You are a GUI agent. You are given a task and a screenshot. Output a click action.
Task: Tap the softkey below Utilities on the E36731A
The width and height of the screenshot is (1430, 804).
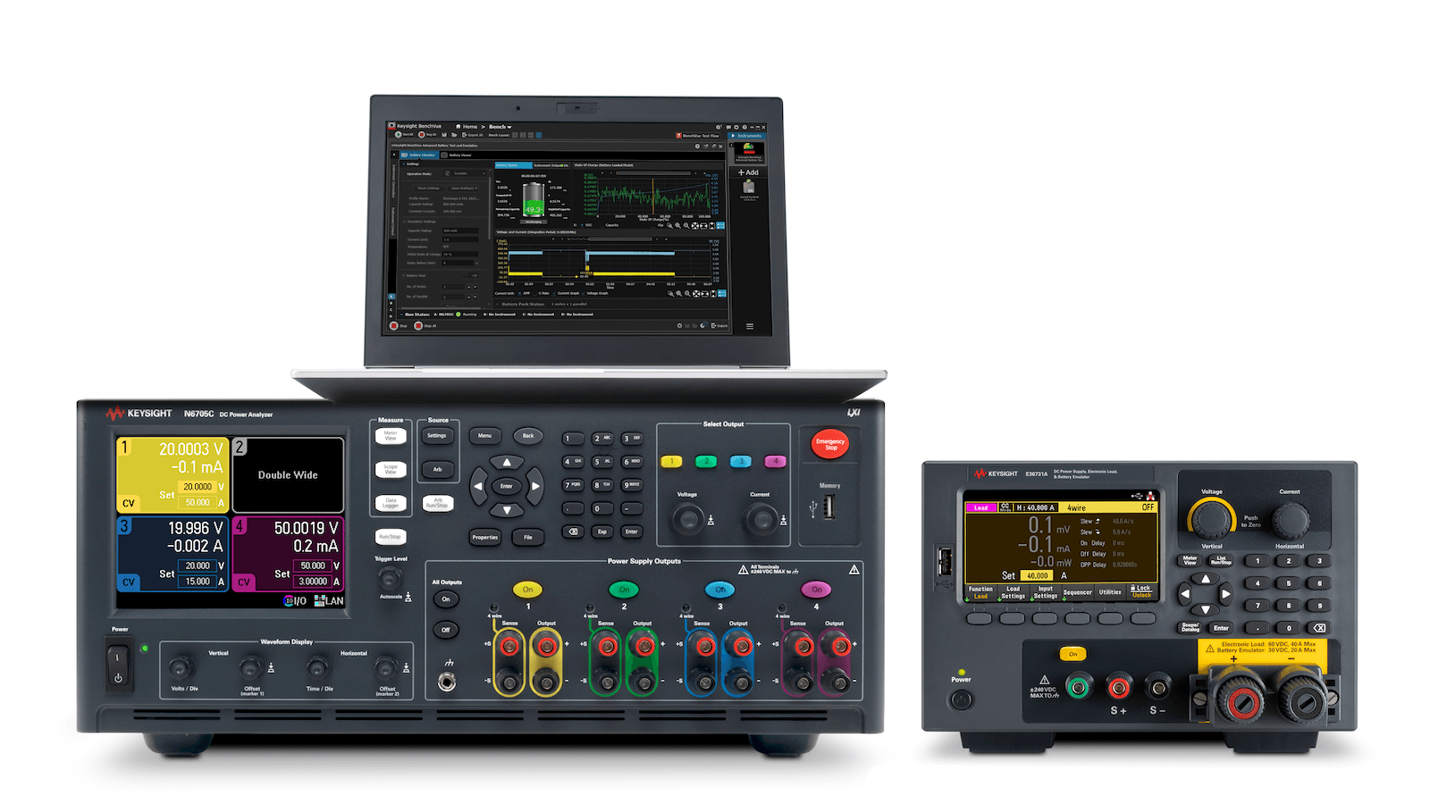[x=1110, y=618]
